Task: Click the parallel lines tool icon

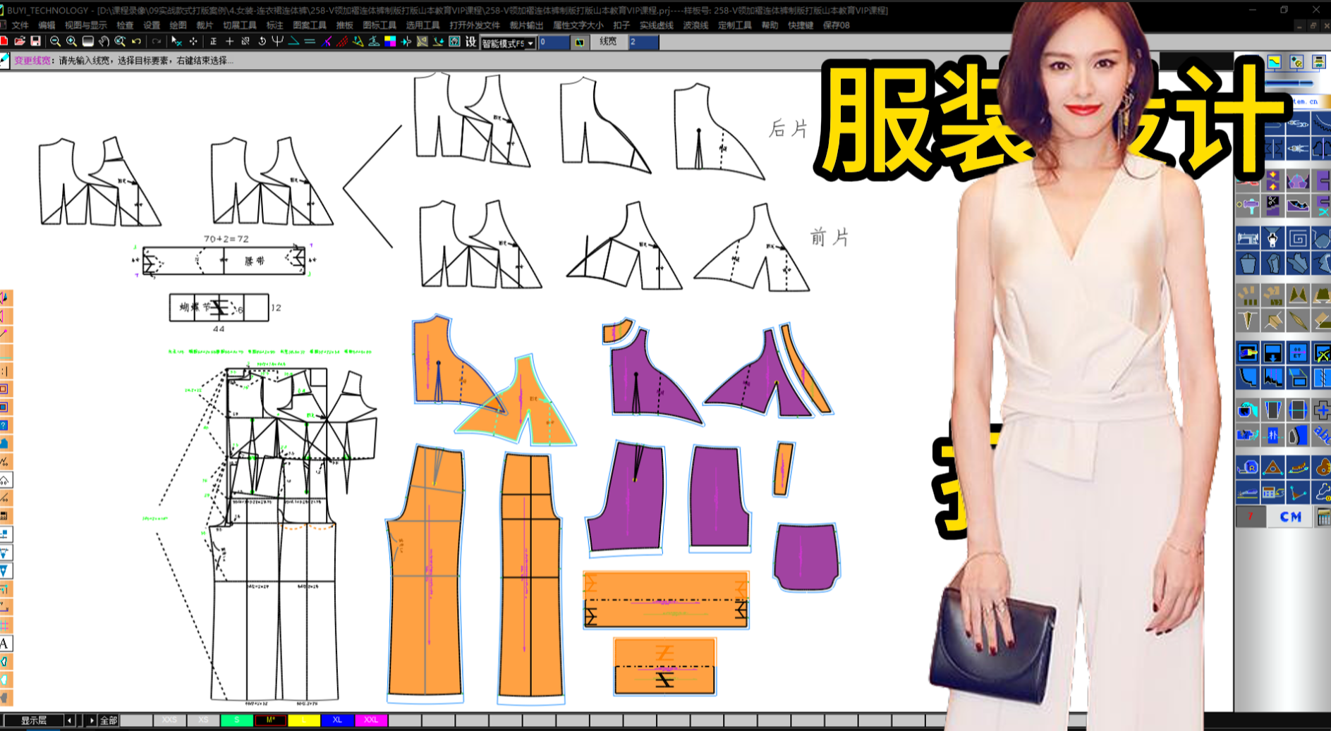Action: point(310,42)
